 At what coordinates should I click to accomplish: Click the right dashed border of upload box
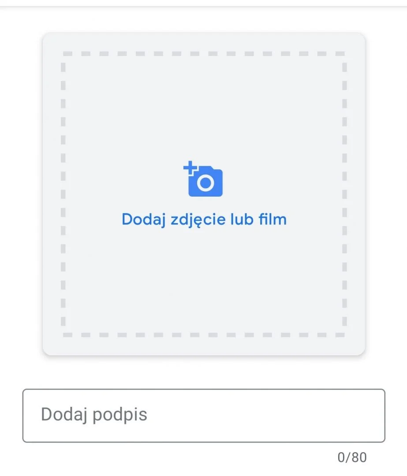click(x=344, y=194)
